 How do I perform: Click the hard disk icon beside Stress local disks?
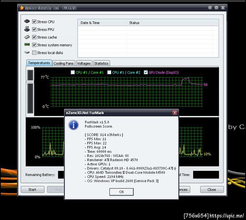point(27,52)
